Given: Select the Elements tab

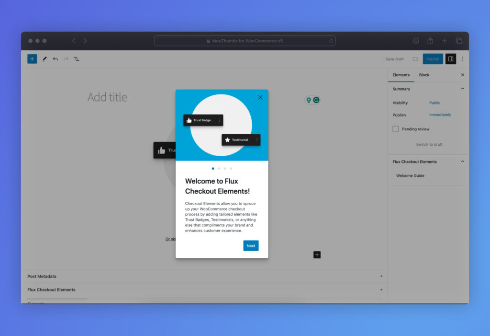Looking at the screenshot, I should coord(401,75).
